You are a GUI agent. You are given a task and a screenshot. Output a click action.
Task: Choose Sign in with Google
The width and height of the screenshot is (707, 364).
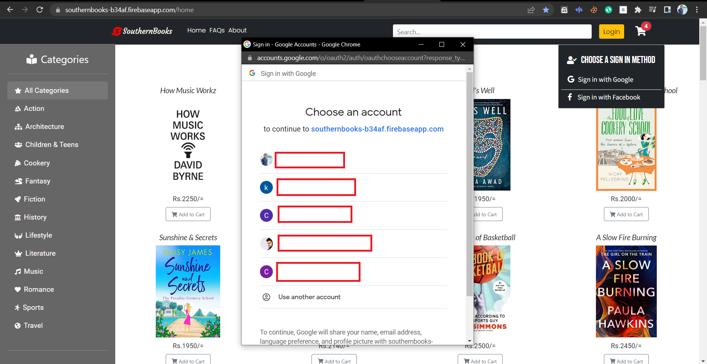[x=605, y=79]
